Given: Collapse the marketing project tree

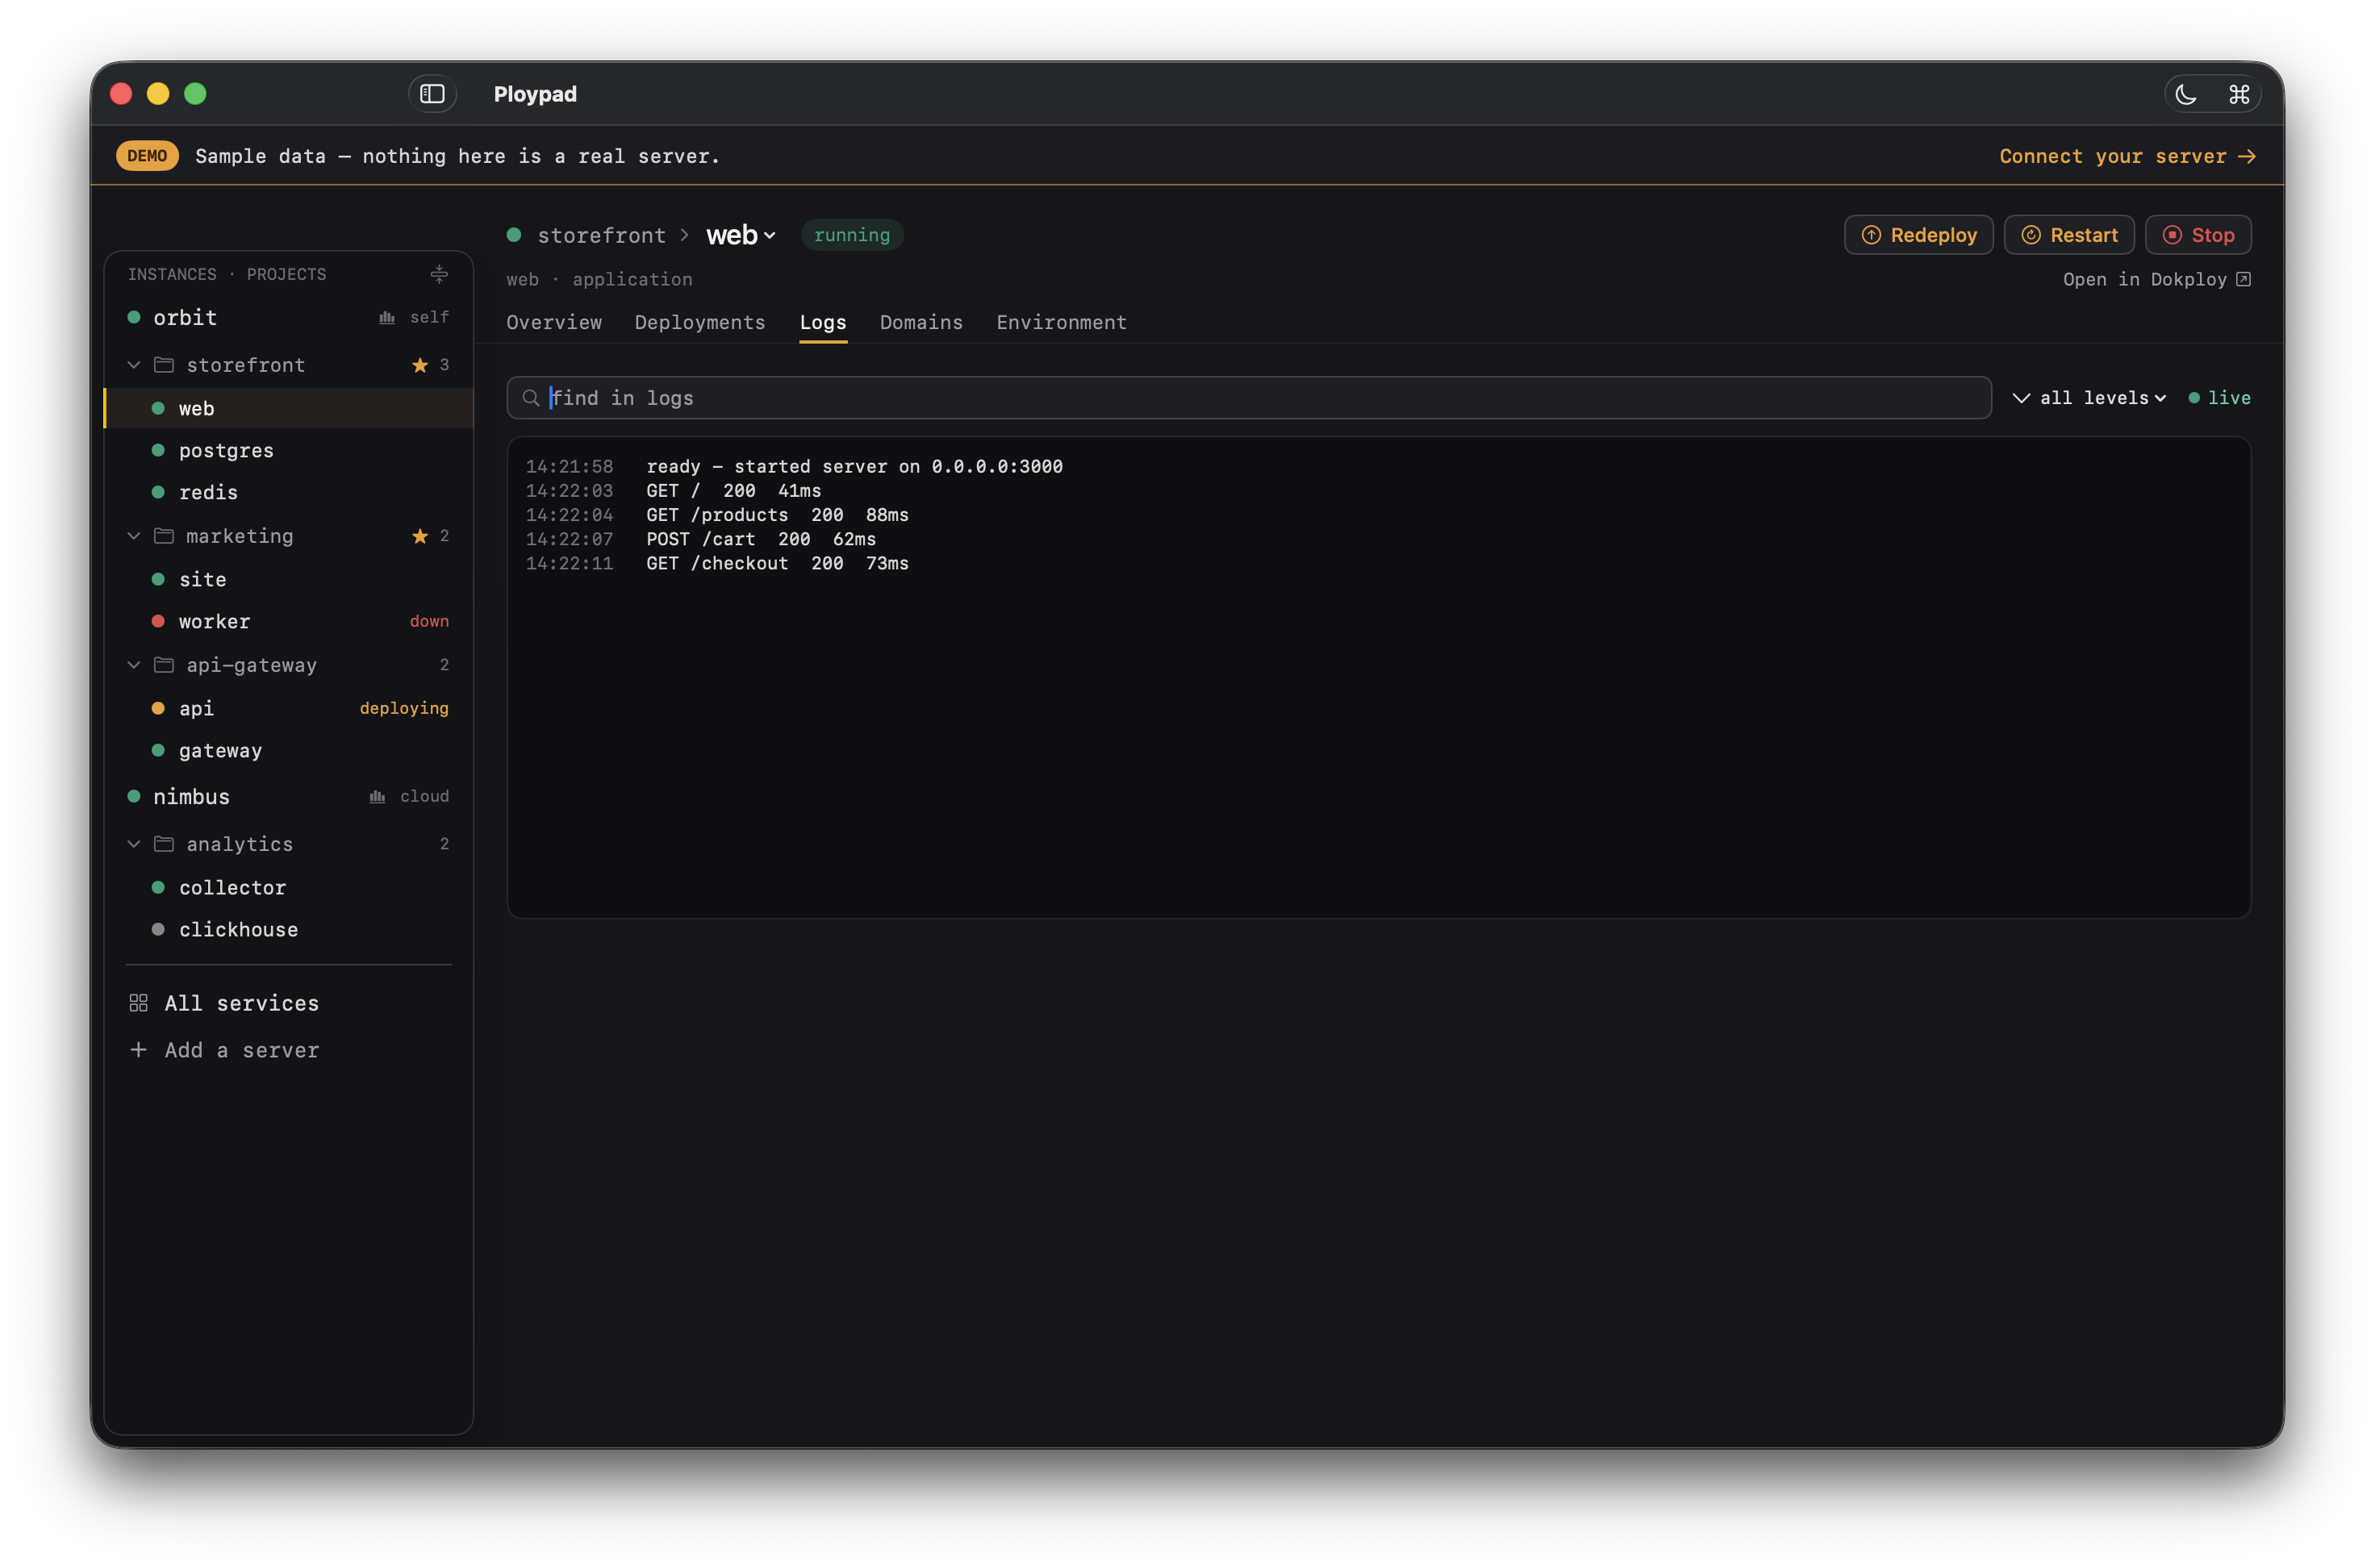Looking at the screenshot, I should point(134,536).
